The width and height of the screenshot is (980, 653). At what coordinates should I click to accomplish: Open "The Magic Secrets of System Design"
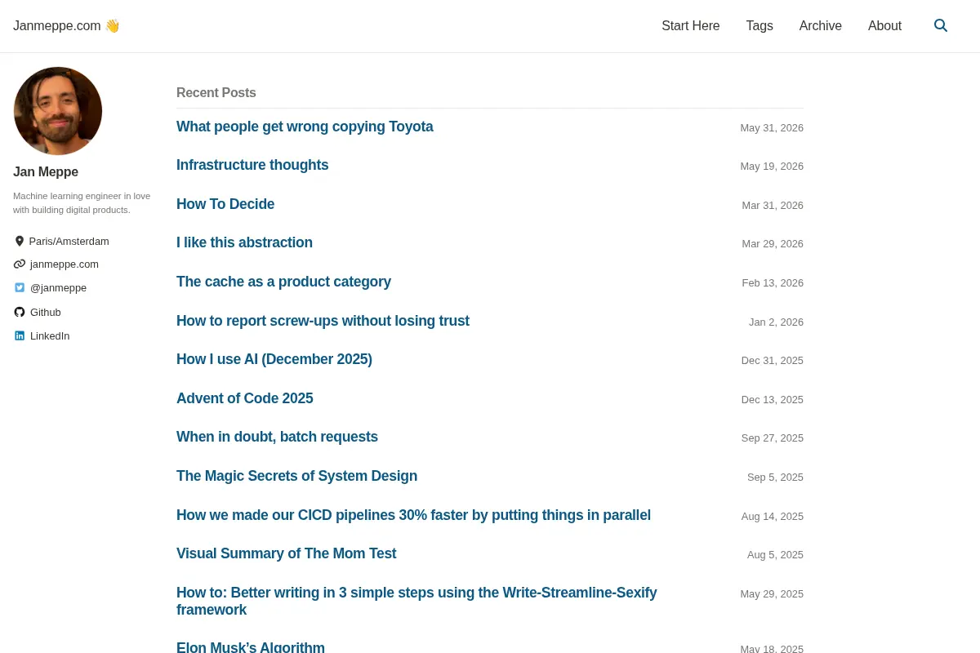point(296,476)
